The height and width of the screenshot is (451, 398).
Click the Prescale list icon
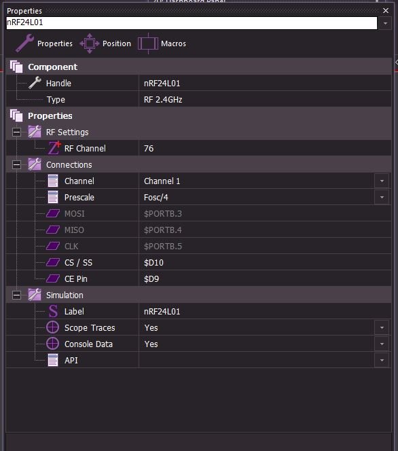53,197
